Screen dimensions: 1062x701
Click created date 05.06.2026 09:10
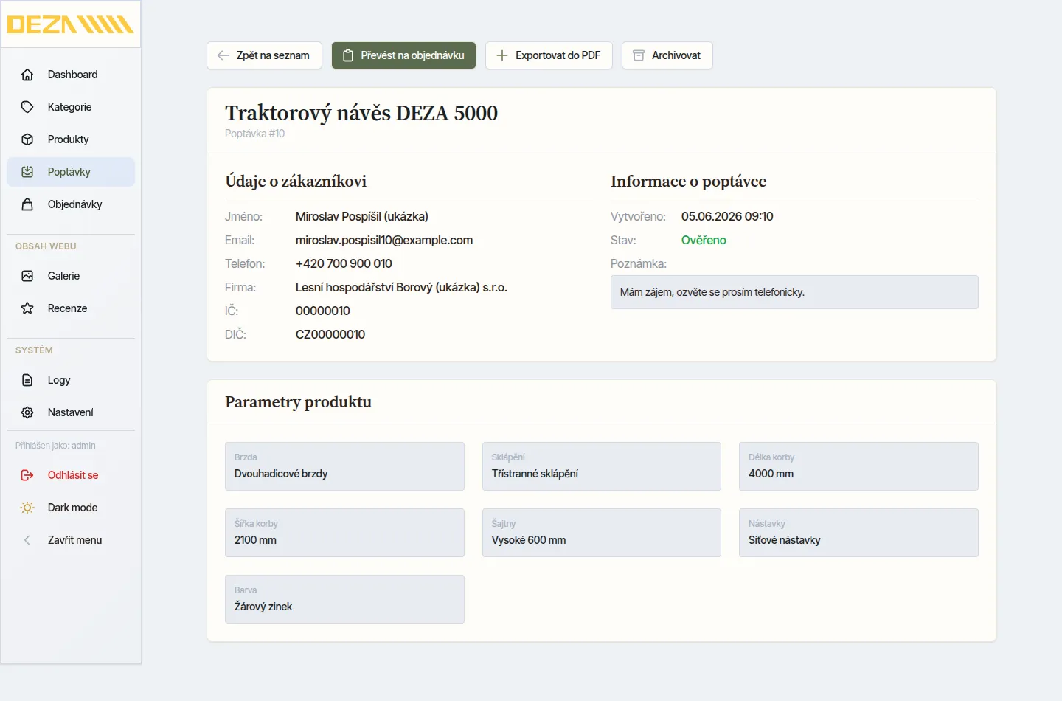click(727, 216)
